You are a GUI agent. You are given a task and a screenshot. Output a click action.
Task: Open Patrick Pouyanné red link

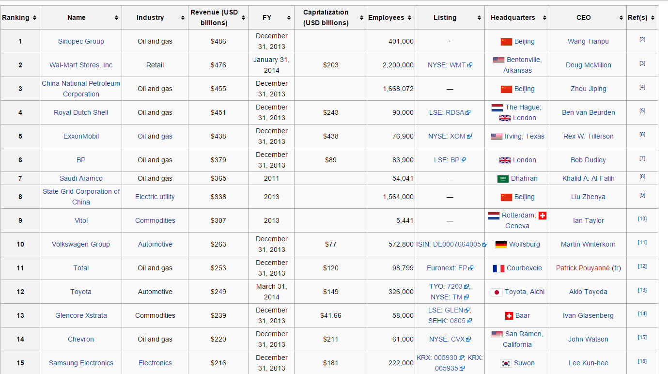[x=583, y=268]
